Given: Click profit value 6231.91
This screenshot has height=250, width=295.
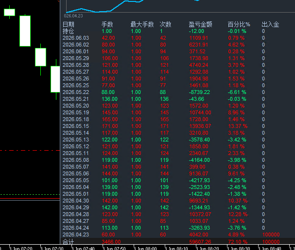Looking at the screenshot, I should 198,45.
